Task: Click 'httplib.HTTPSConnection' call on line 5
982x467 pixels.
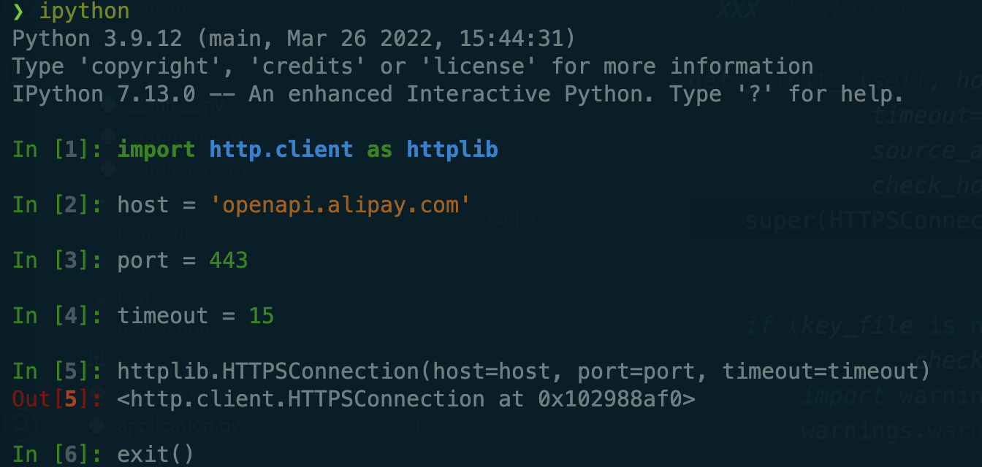Action: [268, 371]
